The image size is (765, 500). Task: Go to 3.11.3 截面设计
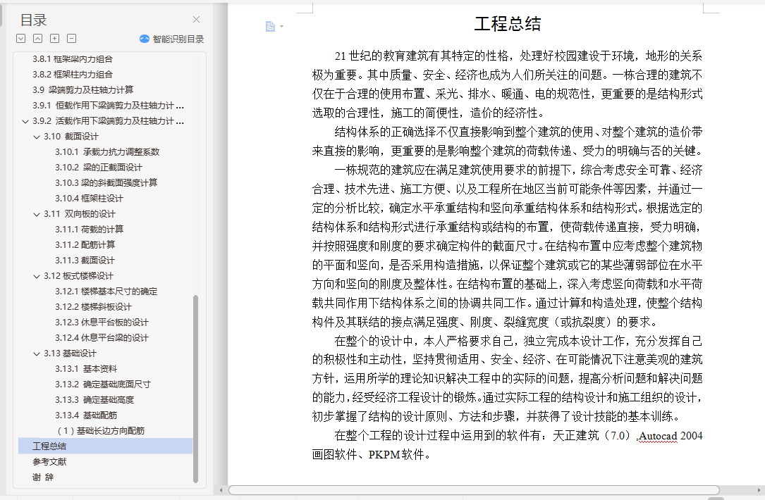(85, 261)
